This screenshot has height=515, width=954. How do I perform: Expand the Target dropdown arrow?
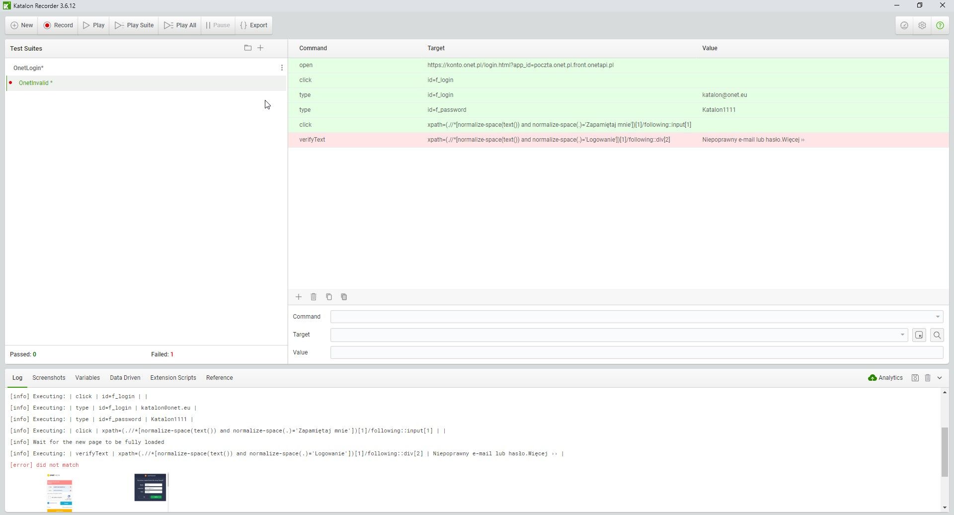point(902,335)
